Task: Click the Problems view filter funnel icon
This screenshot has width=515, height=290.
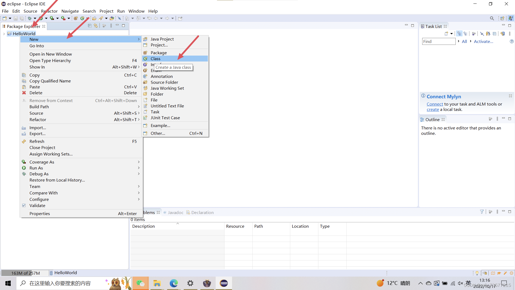Action: 482,212
